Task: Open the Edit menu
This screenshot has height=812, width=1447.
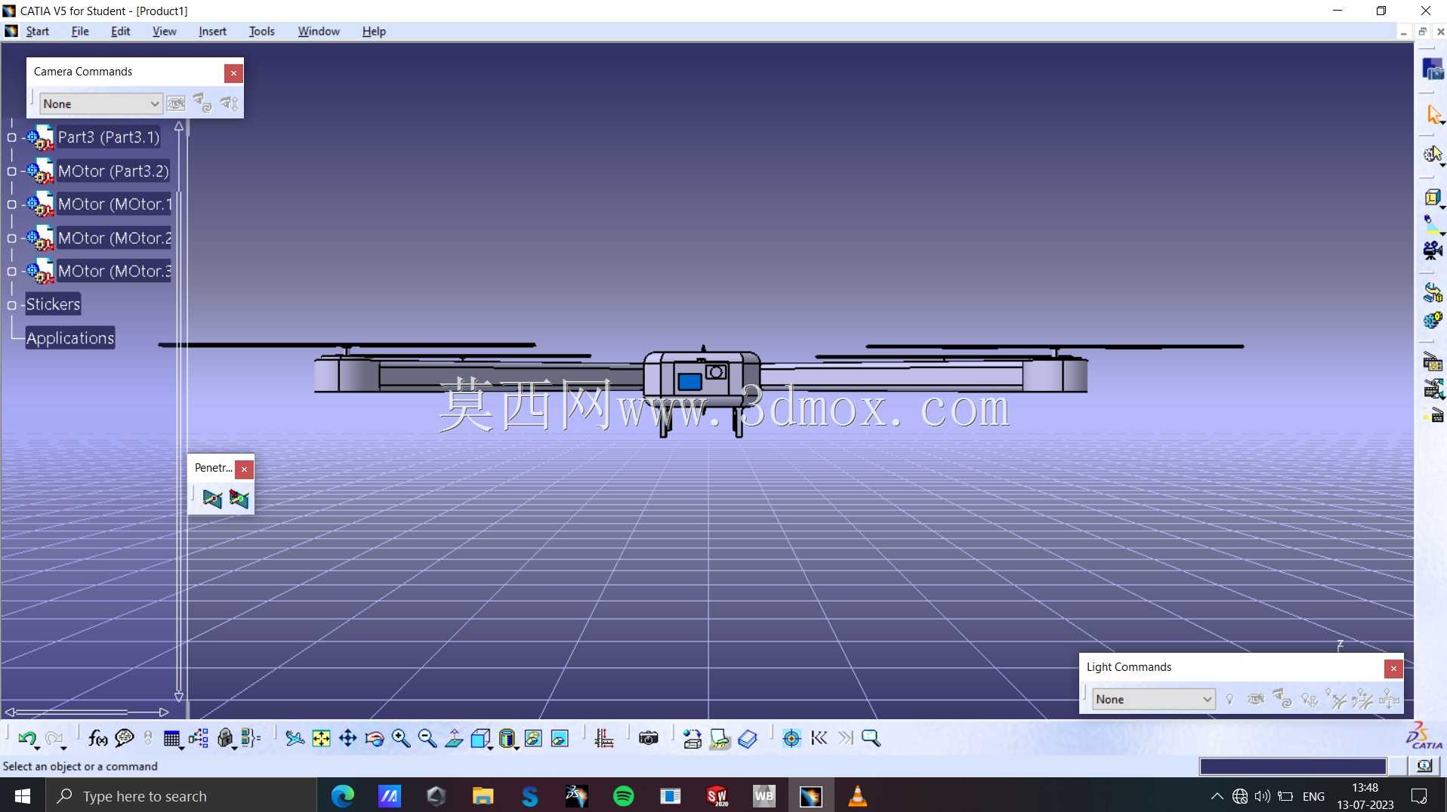Action: 120,31
